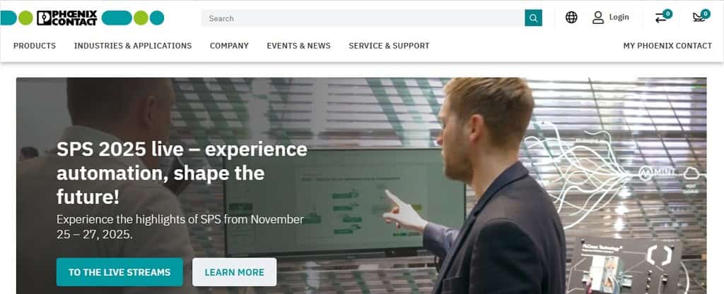The width and height of the screenshot is (724, 294).
Task: Open MY PHOENIX CONTACT
Action: tap(667, 46)
